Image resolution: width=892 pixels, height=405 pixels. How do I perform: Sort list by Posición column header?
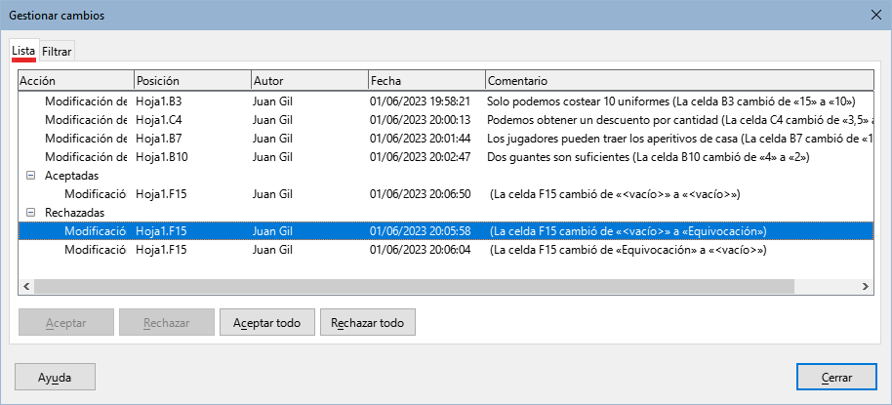(191, 80)
